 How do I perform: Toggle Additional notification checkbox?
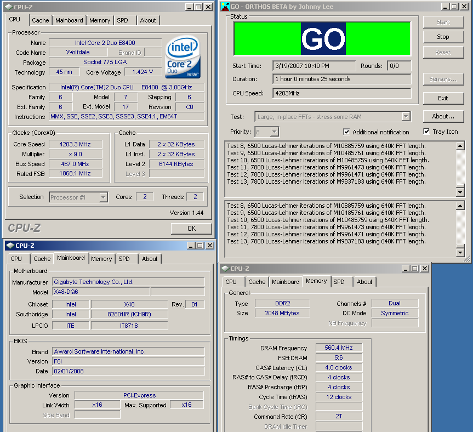[x=346, y=132]
